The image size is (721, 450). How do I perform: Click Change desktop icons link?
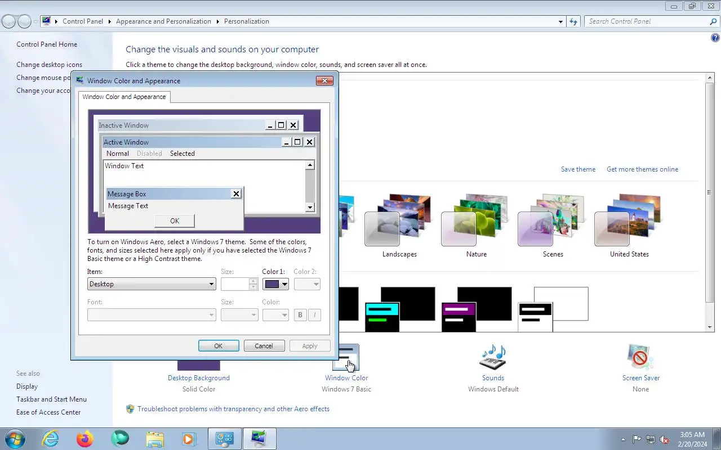tap(49, 65)
